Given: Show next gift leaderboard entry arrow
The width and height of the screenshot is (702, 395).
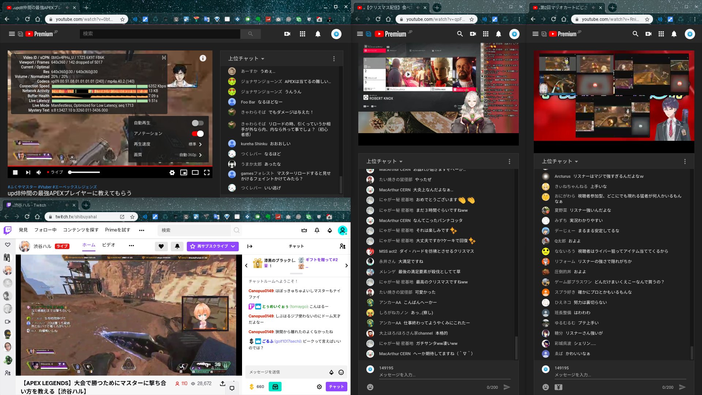Looking at the screenshot, I should coord(346,266).
